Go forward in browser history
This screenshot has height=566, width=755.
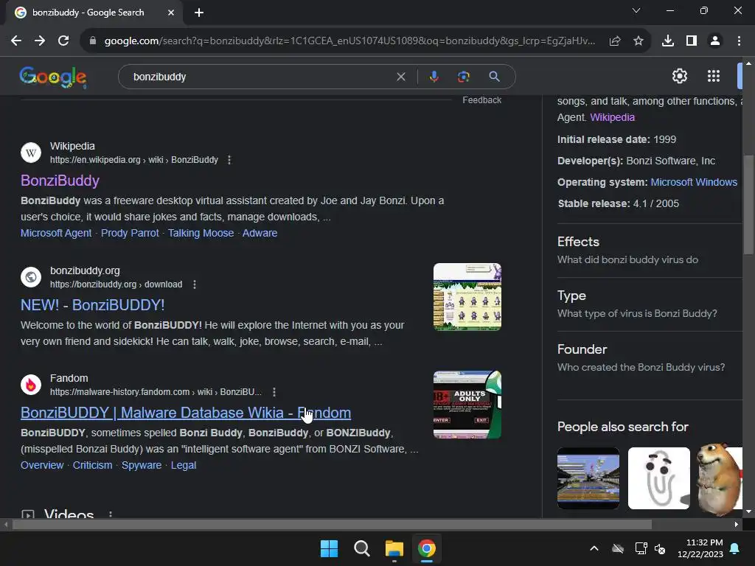coord(40,41)
